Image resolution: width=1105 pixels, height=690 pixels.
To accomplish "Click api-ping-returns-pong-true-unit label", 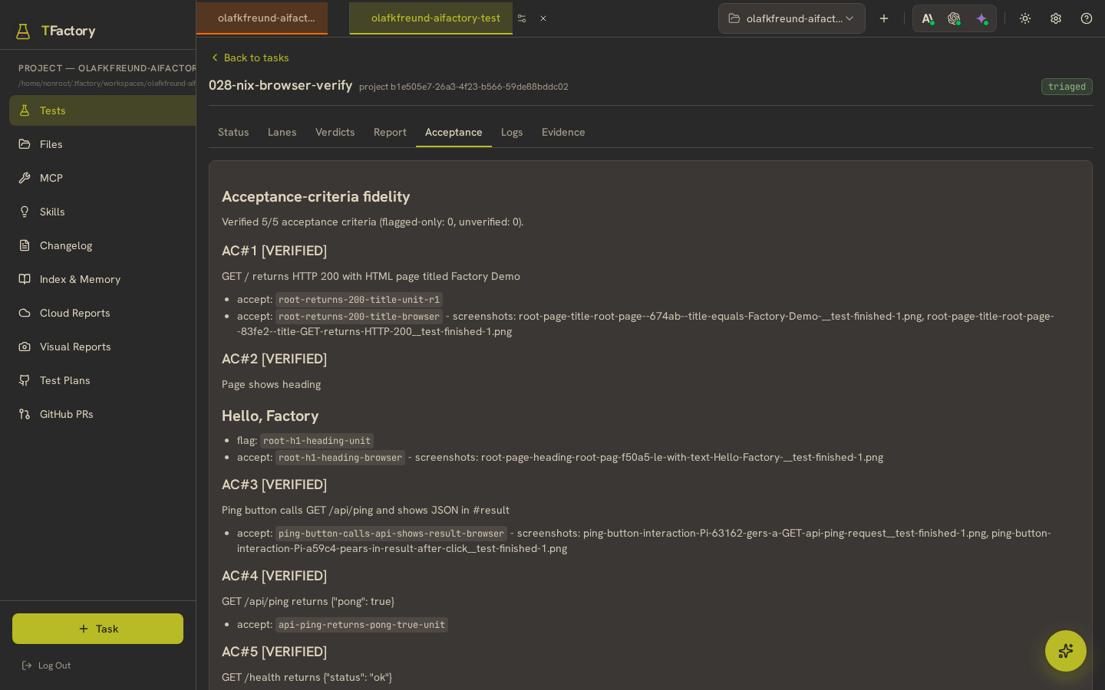I will click(361, 625).
